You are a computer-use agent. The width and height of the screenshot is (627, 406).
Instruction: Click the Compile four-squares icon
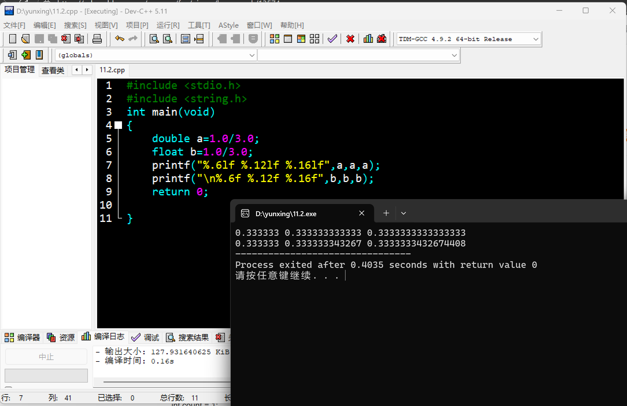[274, 39]
